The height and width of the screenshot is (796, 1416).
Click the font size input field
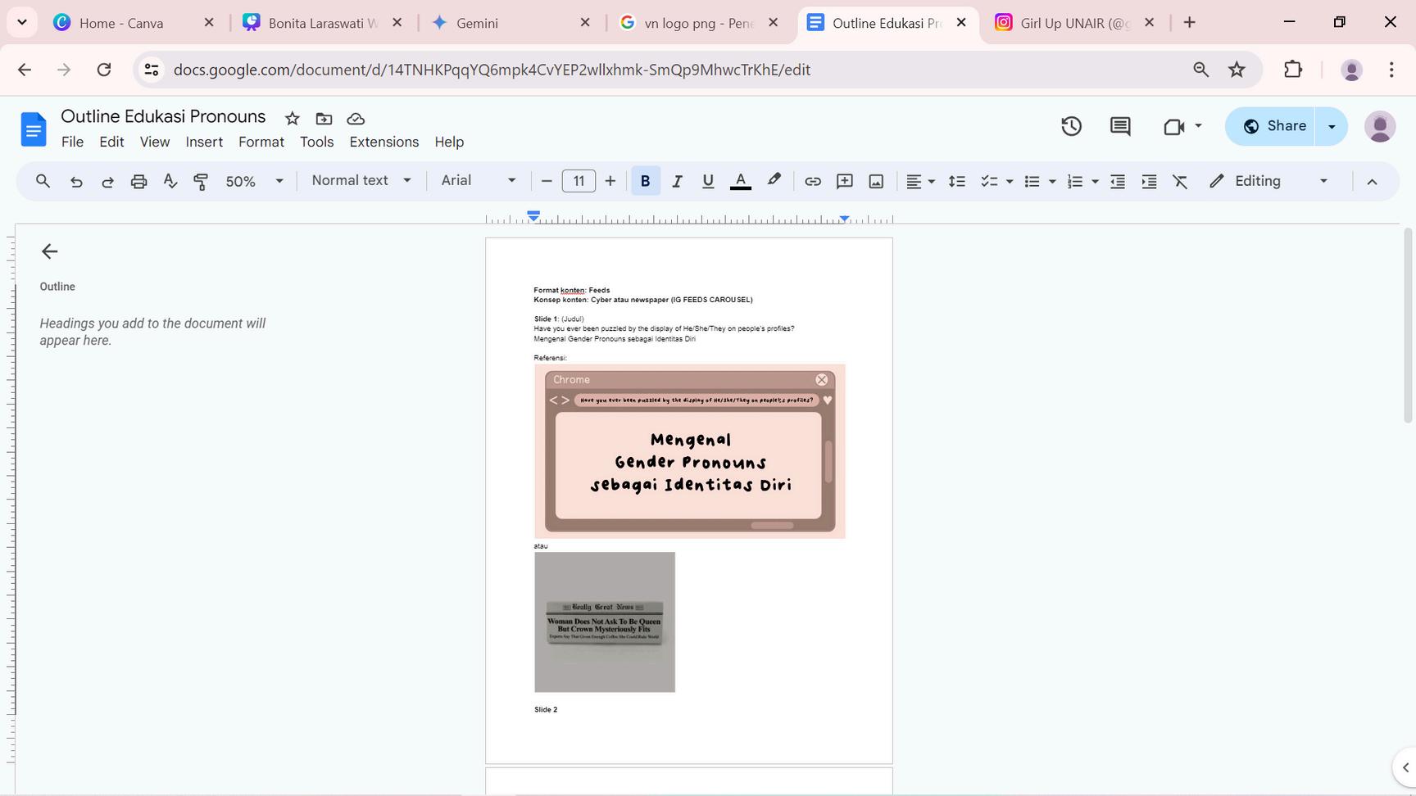pyautogui.click(x=579, y=181)
